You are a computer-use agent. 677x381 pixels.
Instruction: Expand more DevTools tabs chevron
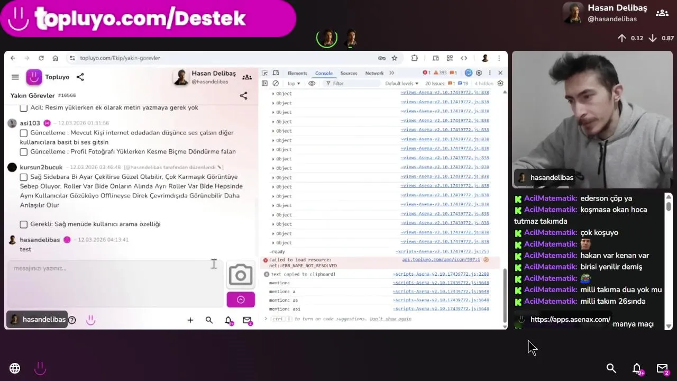392,73
